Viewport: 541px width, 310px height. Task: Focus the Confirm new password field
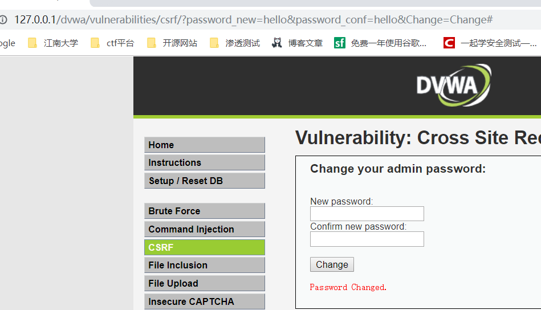point(367,239)
